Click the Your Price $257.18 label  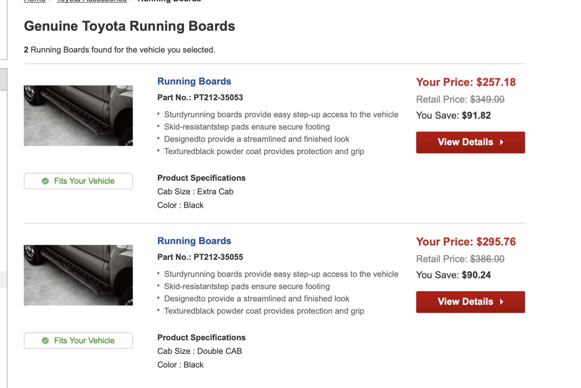pyautogui.click(x=466, y=82)
